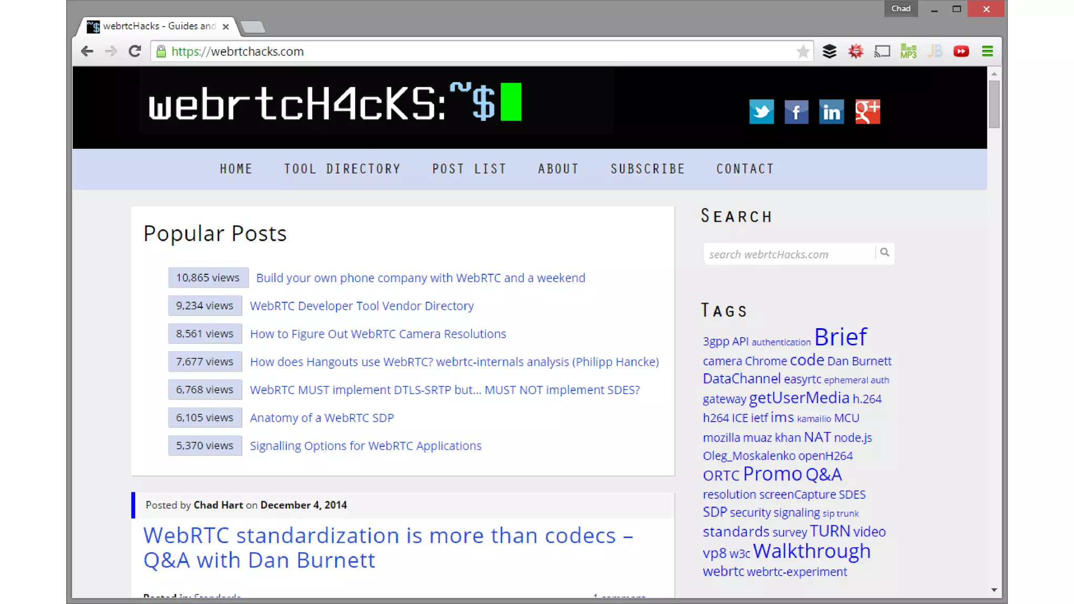The width and height of the screenshot is (1074, 604).
Task: Click the Q&A tag
Action: point(823,474)
